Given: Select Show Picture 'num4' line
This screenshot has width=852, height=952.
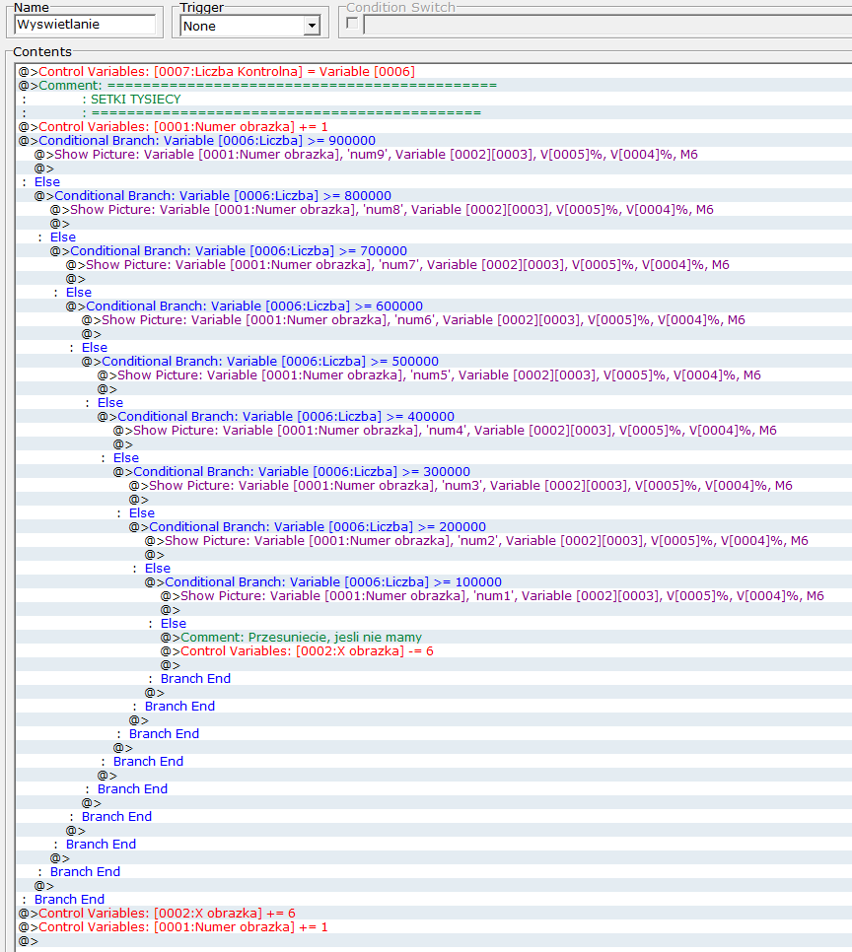Looking at the screenshot, I should tap(445, 431).
